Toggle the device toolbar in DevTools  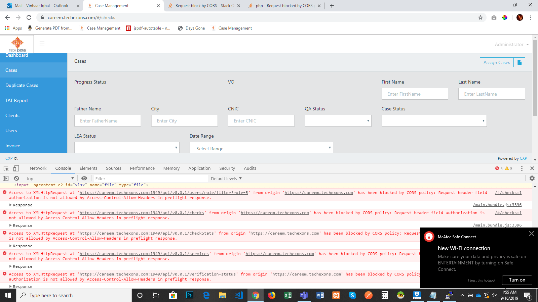click(x=16, y=168)
